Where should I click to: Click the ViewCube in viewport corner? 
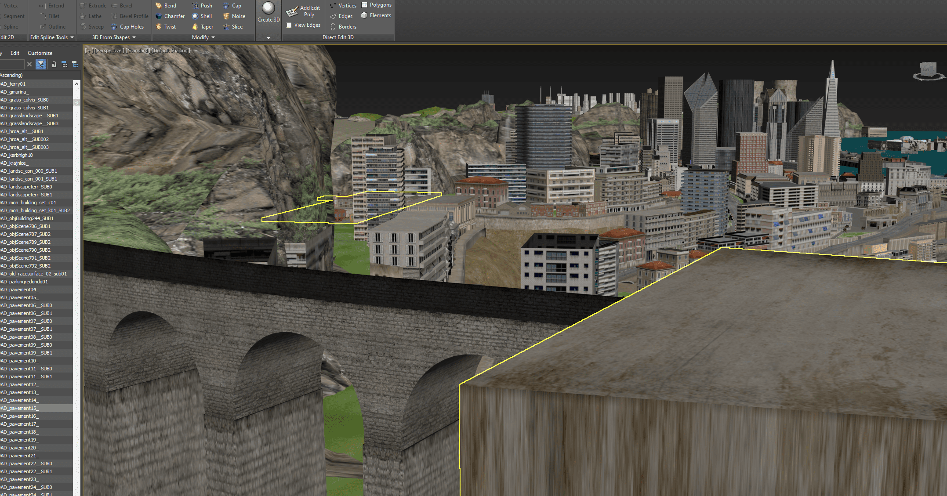(x=928, y=71)
